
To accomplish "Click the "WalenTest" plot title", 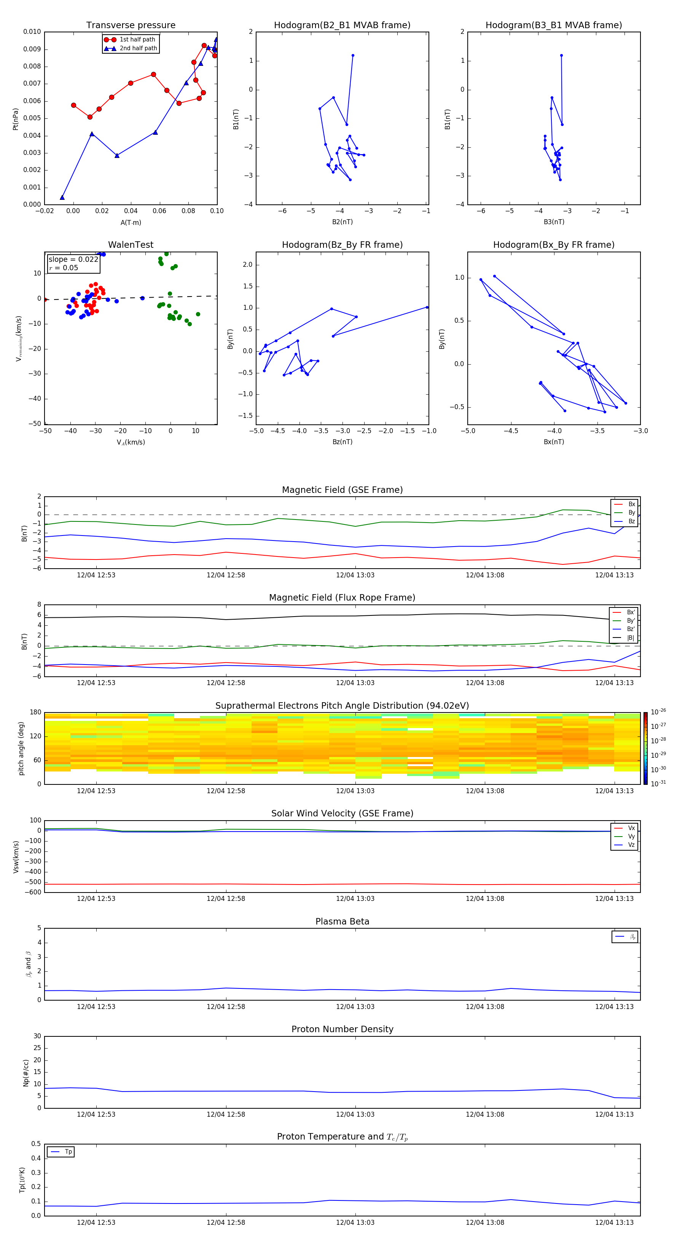I will tap(131, 245).
